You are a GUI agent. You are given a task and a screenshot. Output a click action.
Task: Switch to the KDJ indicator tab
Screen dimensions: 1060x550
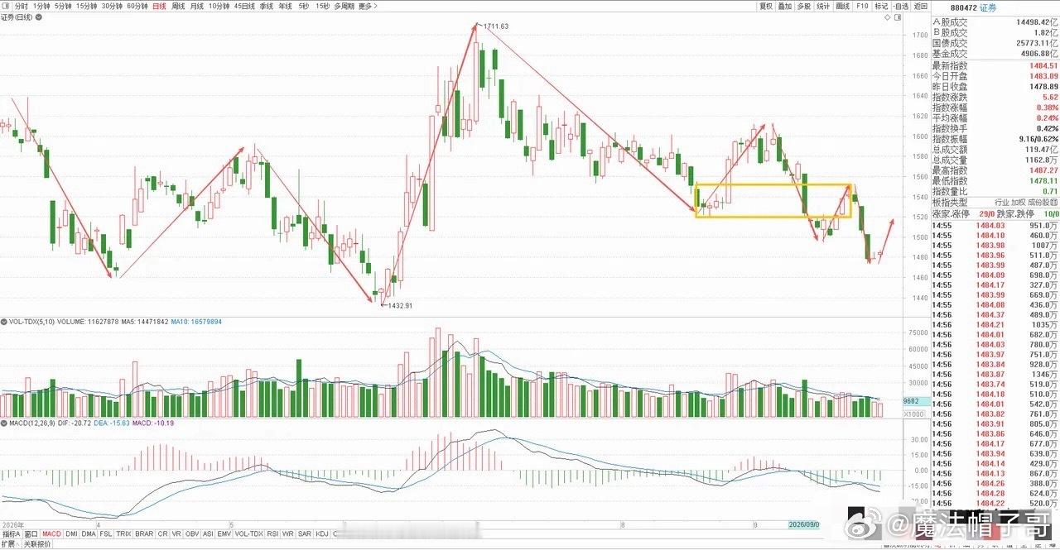pyautogui.click(x=321, y=533)
